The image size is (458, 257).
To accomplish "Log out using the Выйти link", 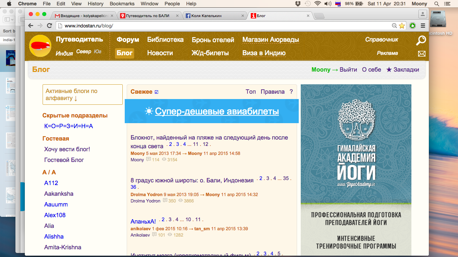I will [x=348, y=70].
